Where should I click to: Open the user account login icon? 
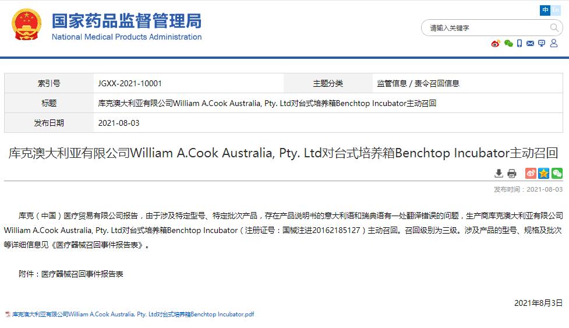(554, 43)
